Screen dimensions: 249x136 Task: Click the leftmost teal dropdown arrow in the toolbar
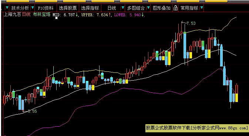point(7,7)
